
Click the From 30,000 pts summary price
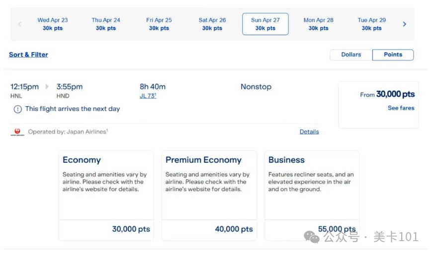pyautogui.click(x=387, y=94)
